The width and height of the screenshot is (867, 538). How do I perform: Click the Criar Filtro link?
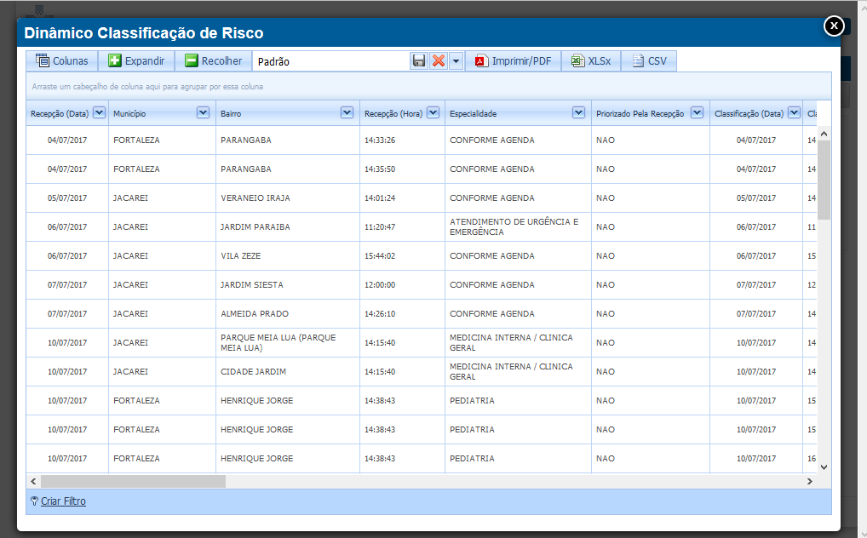pos(63,501)
